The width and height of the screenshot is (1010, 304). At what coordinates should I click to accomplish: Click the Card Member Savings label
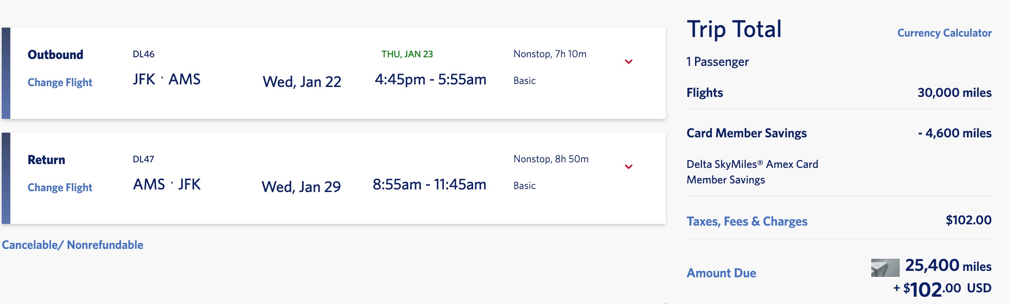point(746,133)
